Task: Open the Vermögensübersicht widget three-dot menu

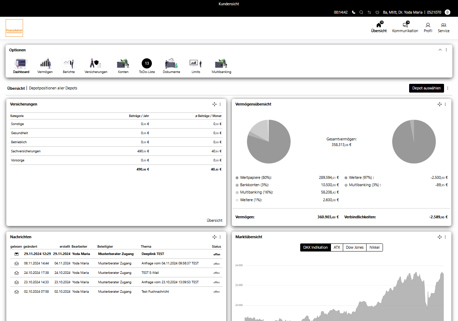Action: (445, 104)
